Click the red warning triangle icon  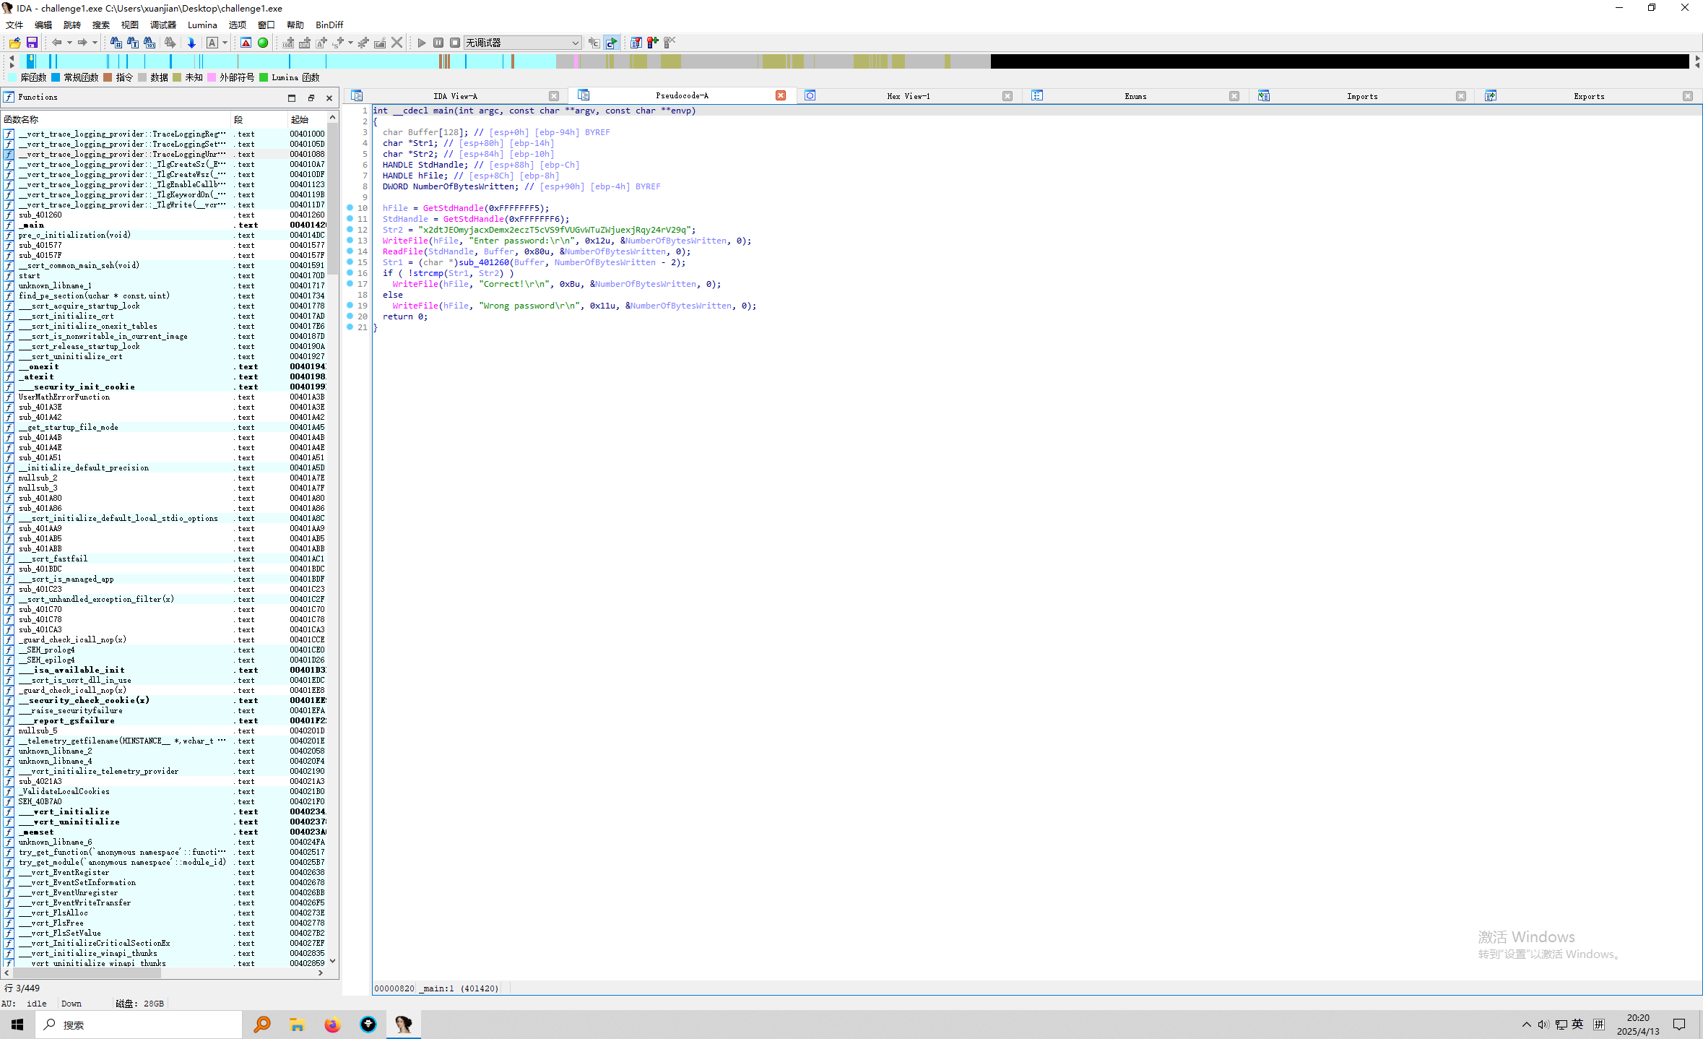point(246,43)
